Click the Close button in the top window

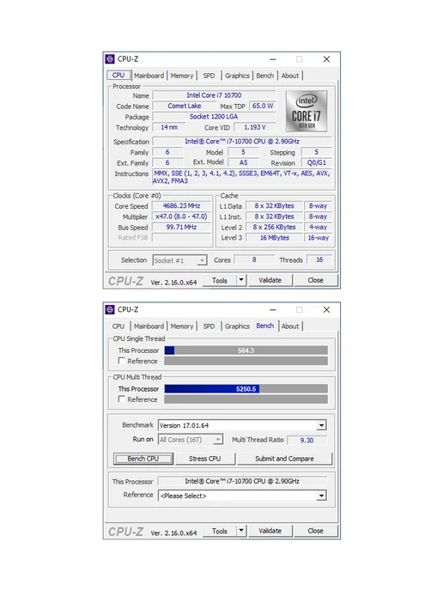315,280
